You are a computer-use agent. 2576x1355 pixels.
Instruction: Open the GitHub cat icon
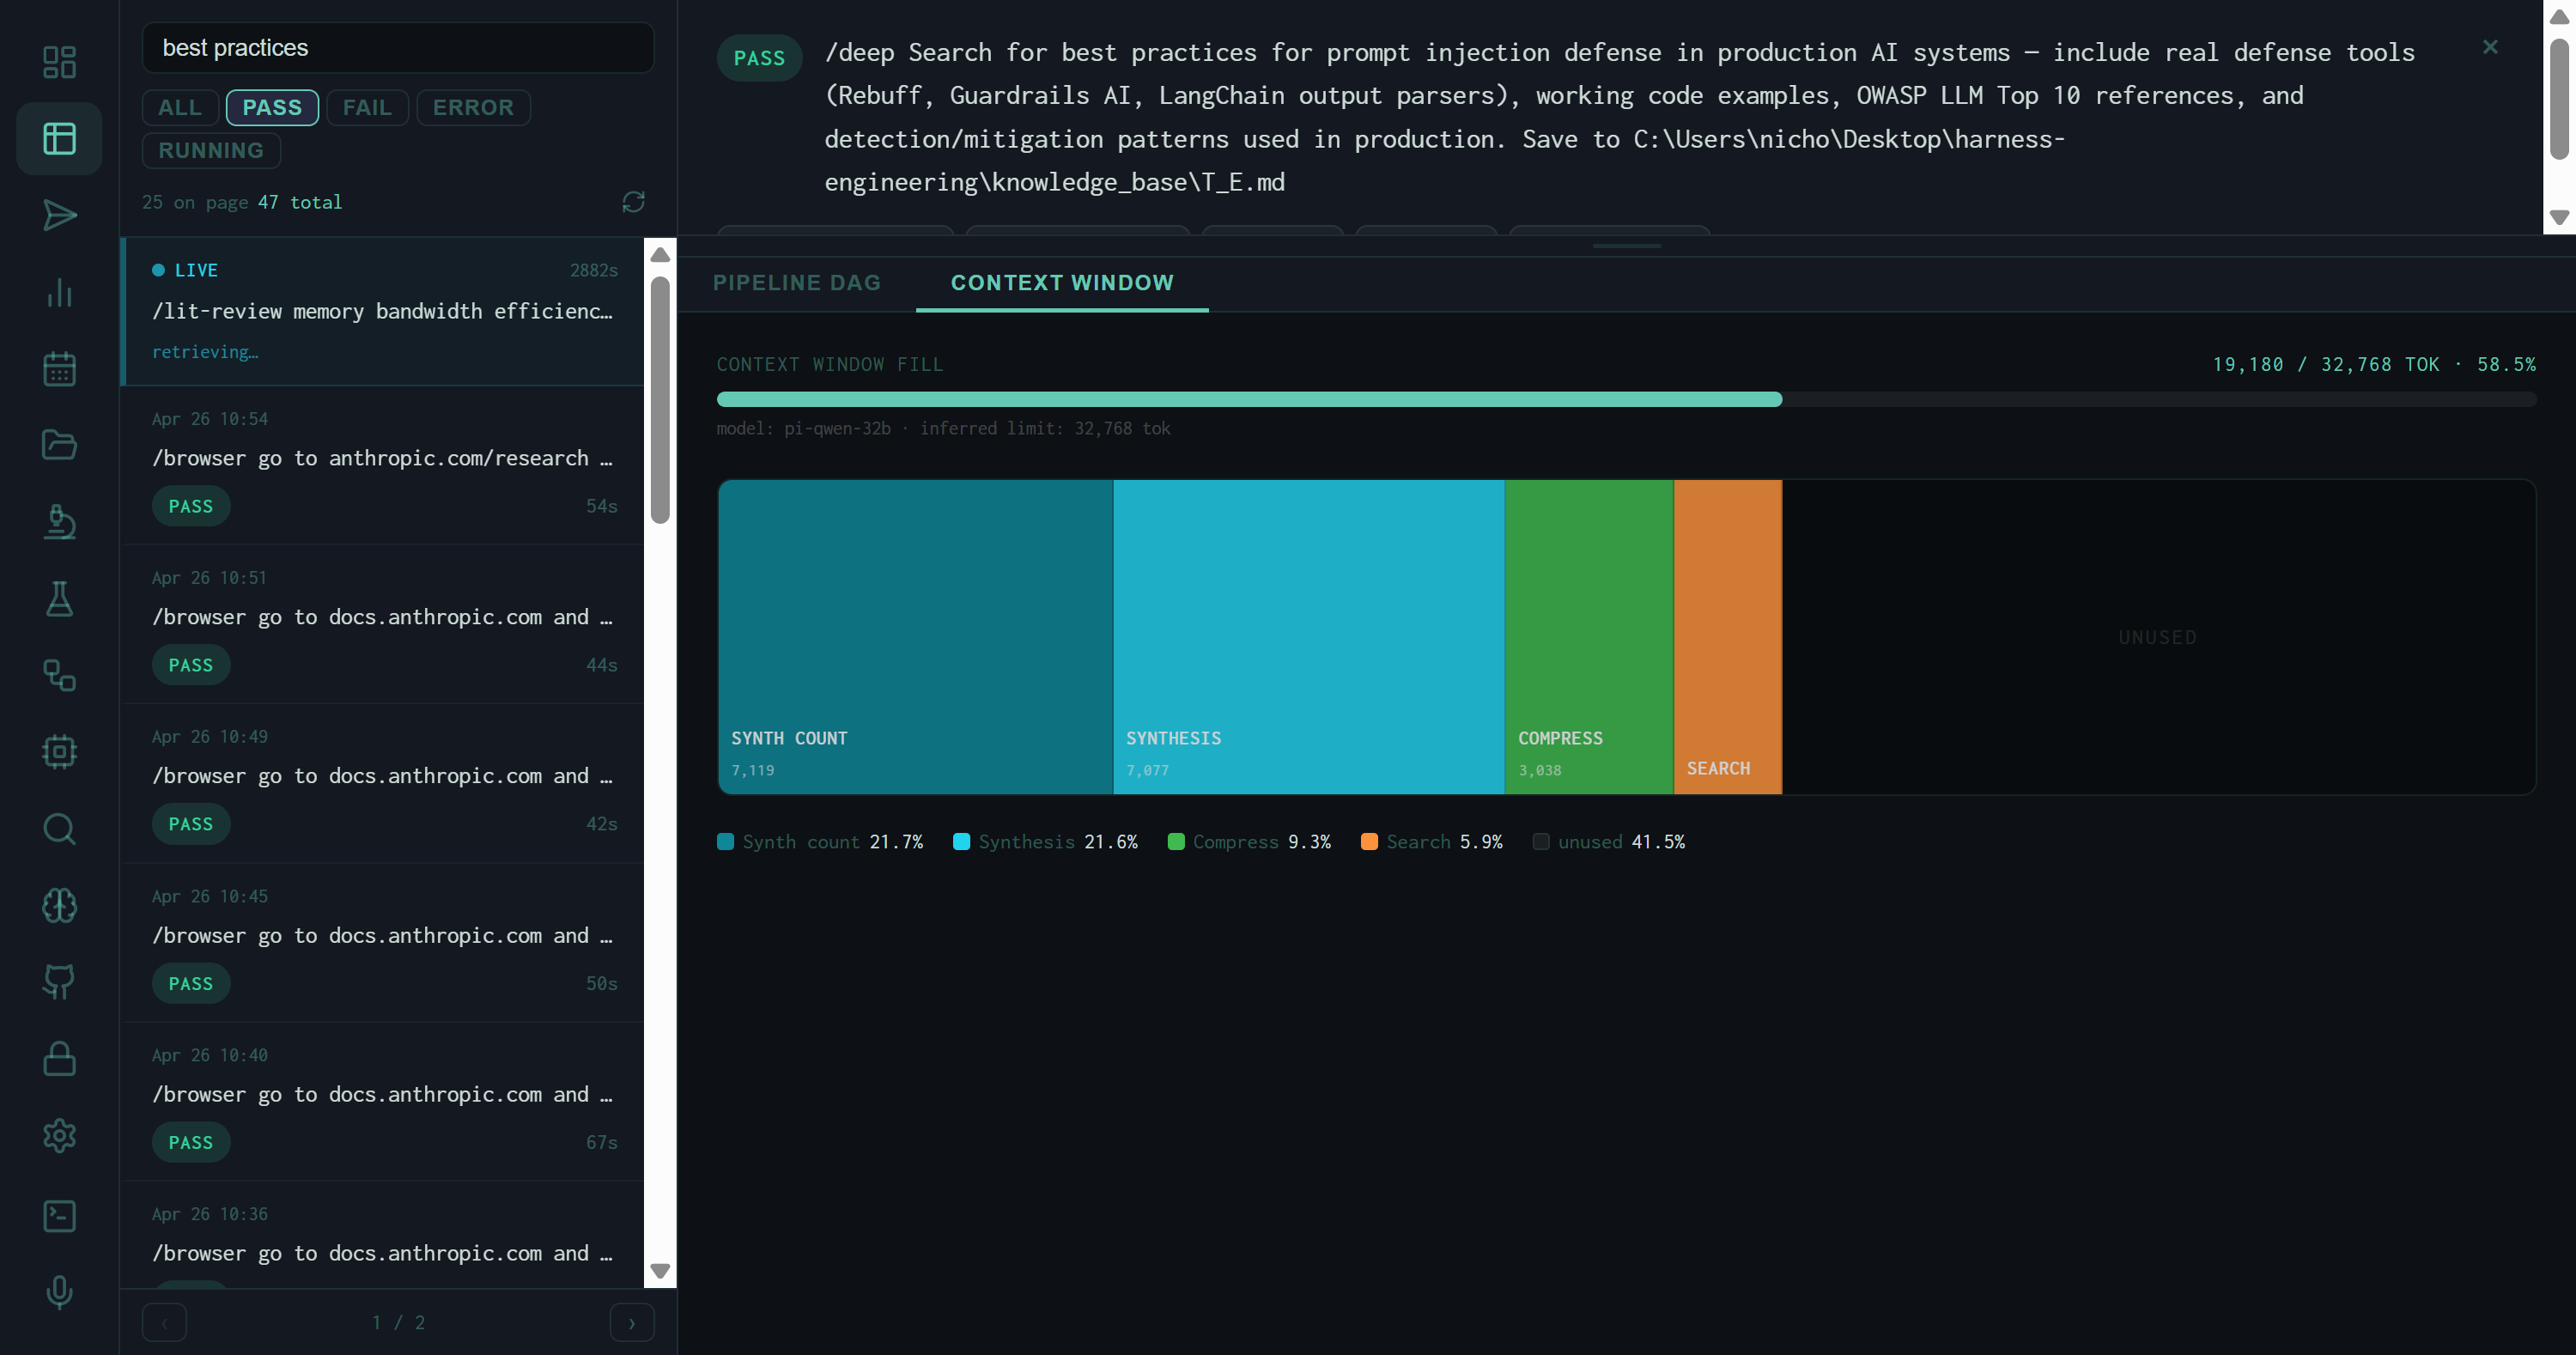coord(59,981)
